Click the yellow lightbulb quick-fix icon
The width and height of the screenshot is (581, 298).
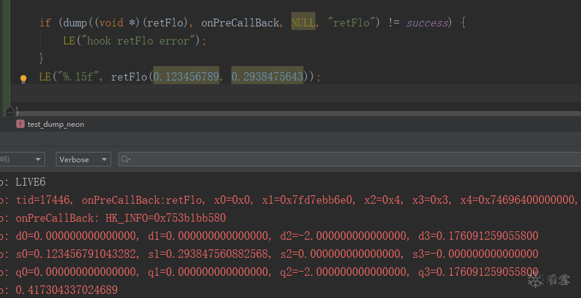(23, 78)
